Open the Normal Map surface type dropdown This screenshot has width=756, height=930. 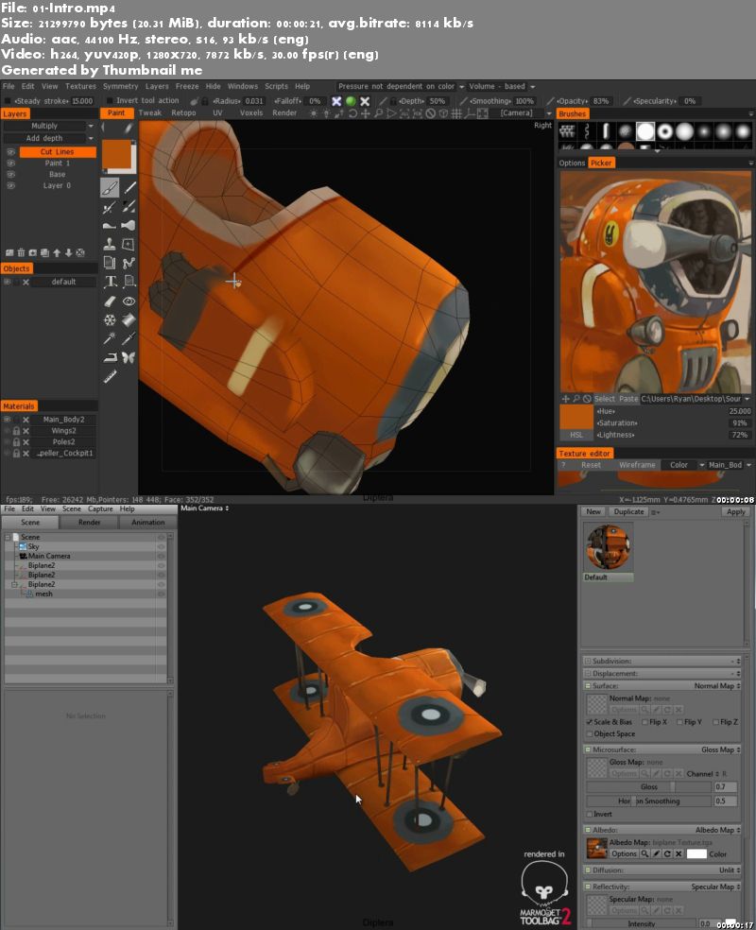coord(717,685)
